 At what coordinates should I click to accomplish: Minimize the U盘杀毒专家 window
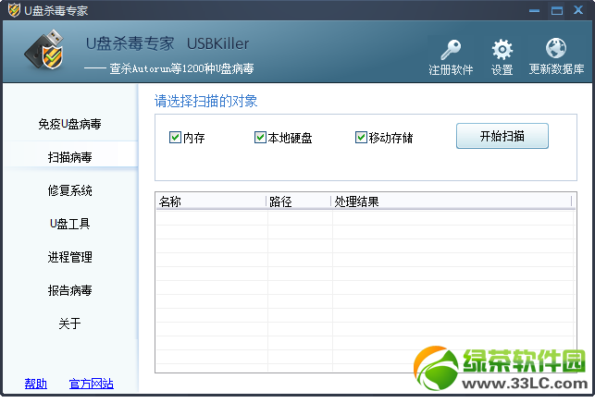(534, 10)
